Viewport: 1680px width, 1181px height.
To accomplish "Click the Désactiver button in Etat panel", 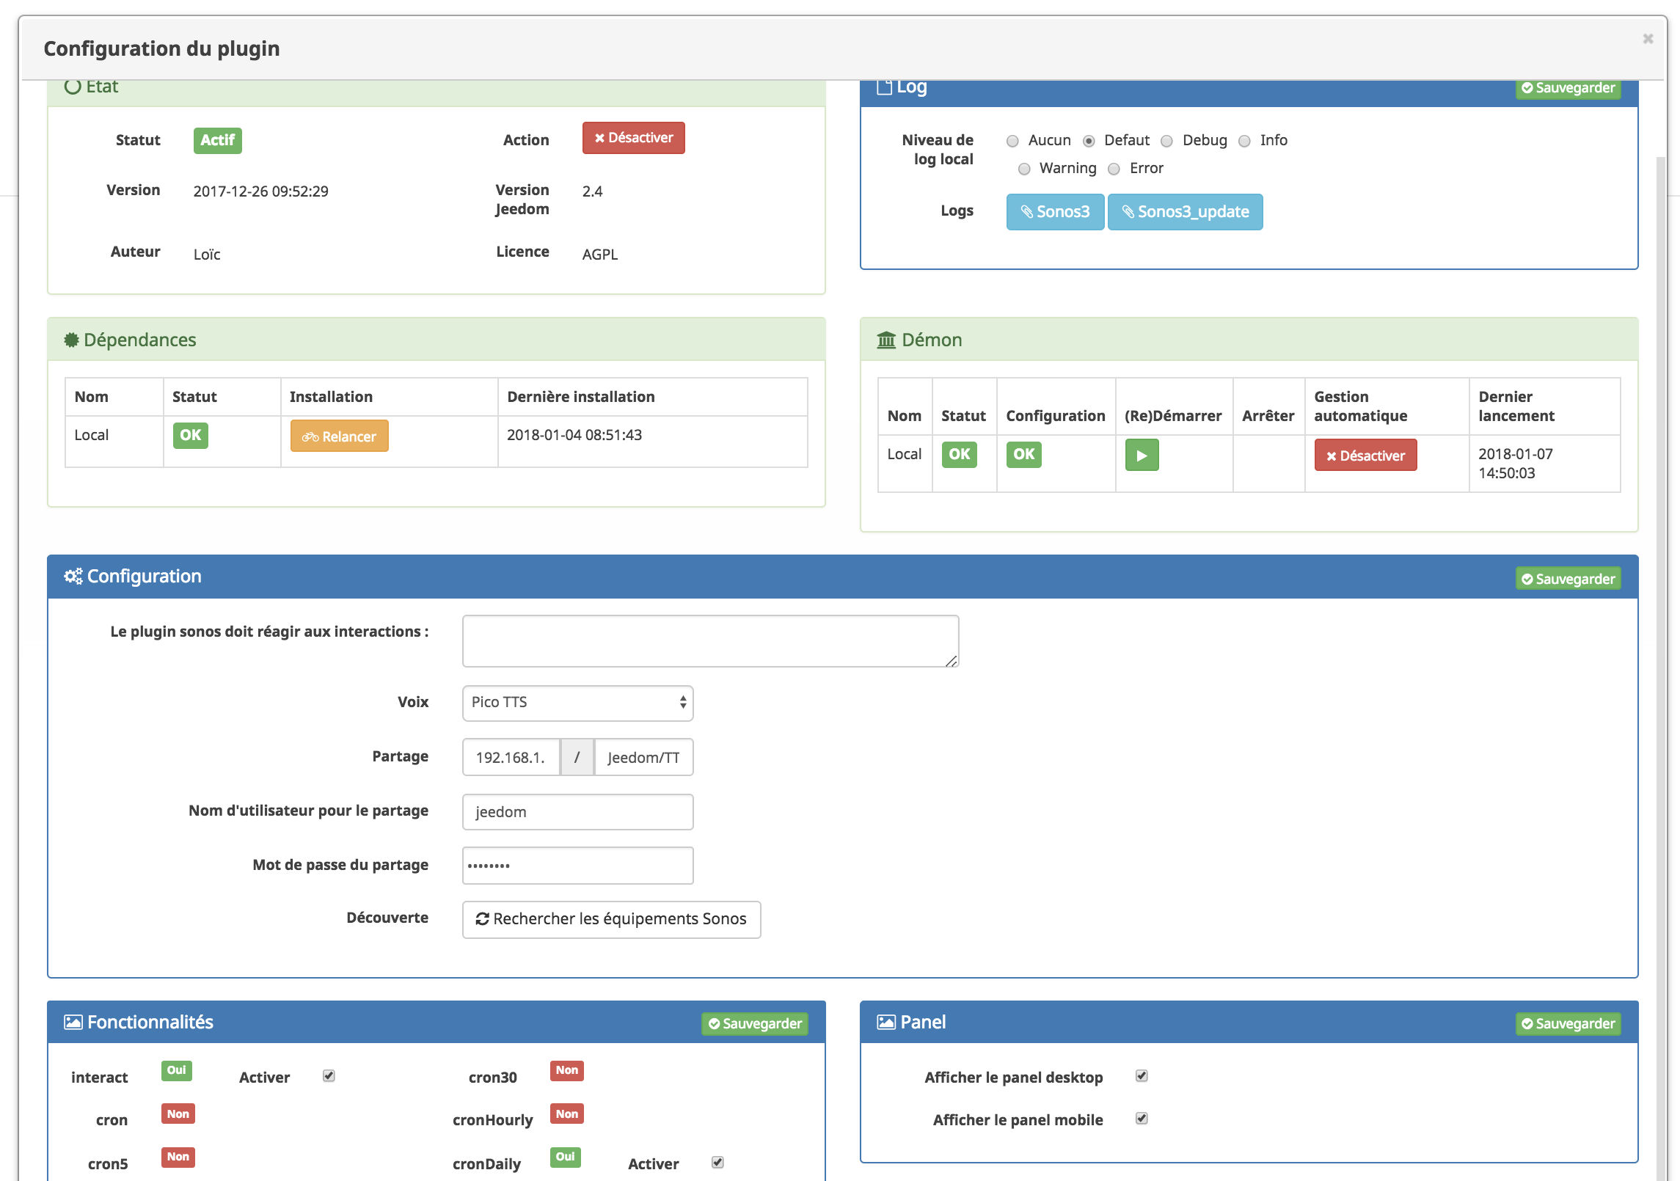I will click(x=634, y=138).
